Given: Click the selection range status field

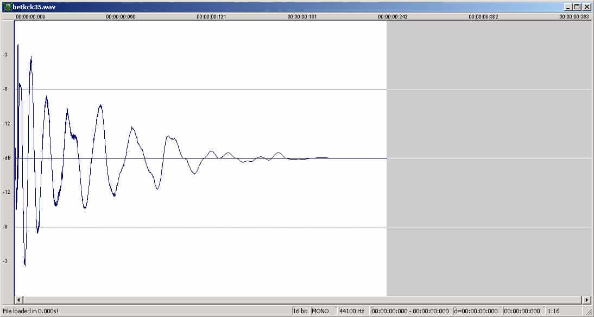Looking at the screenshot, I should tap(410, 311).
